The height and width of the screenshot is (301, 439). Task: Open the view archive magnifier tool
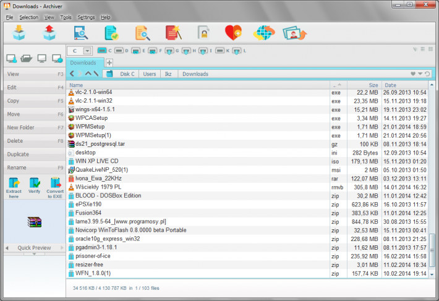point(81,33)
